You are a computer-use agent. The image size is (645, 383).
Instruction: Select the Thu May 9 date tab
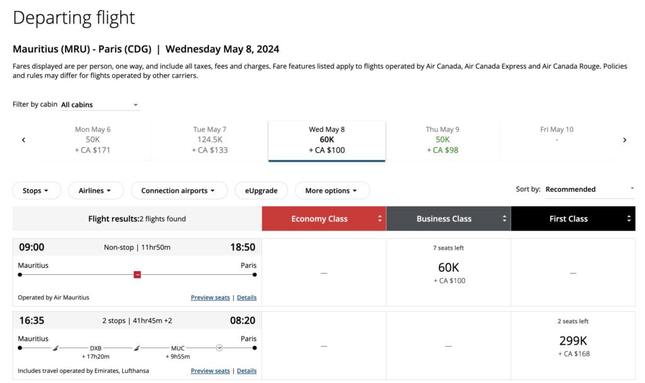pos(443,138)
